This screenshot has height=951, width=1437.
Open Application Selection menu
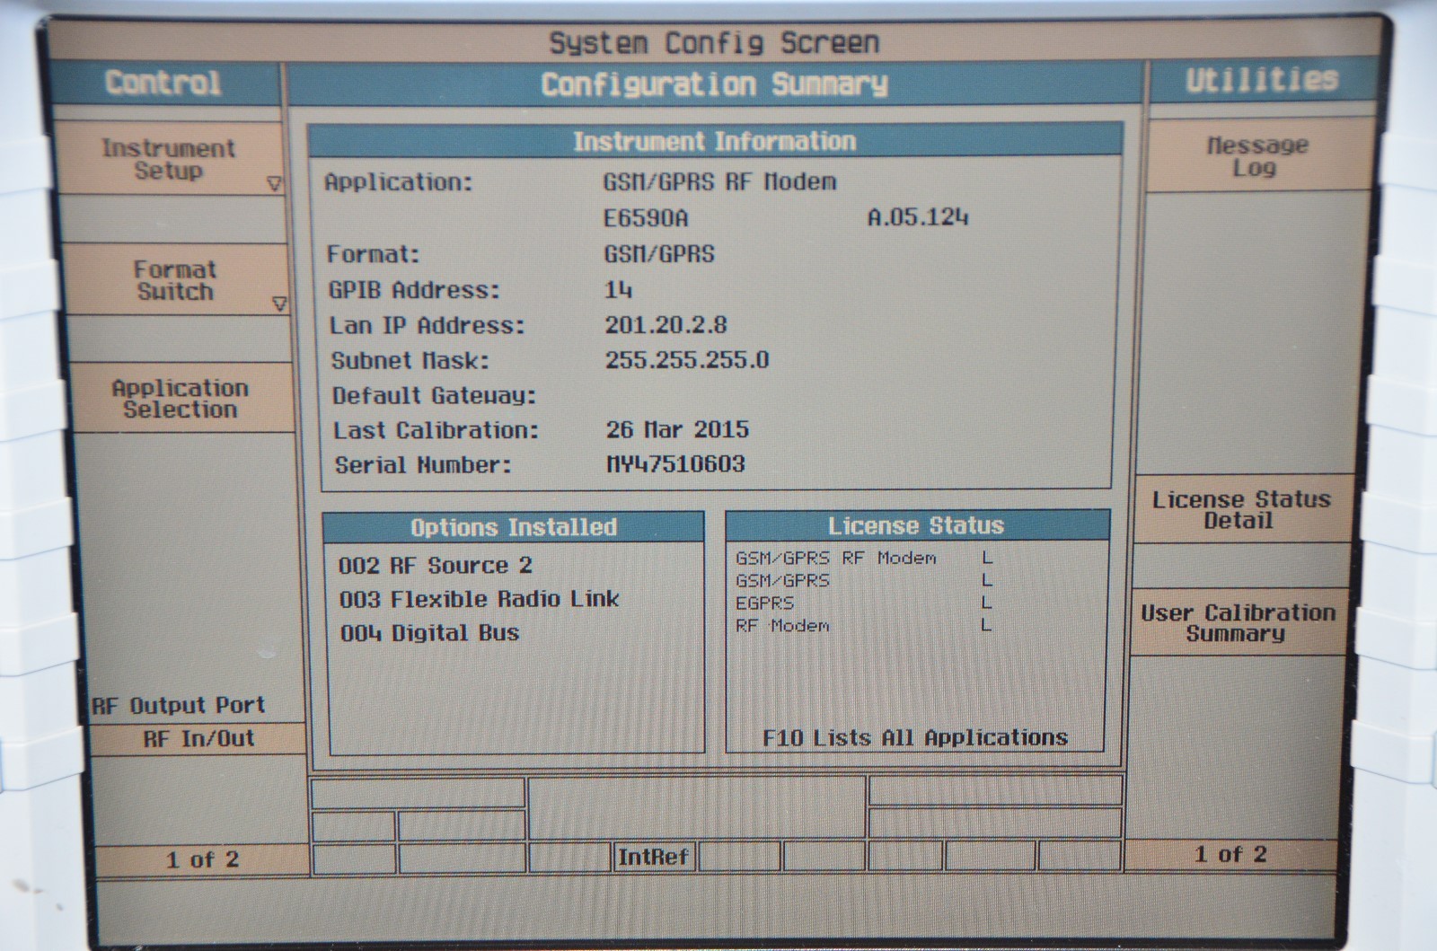point(180,399)
